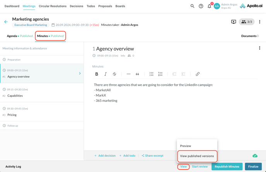Insert a numbered list

pyautogui.click(x=160, y=74)
